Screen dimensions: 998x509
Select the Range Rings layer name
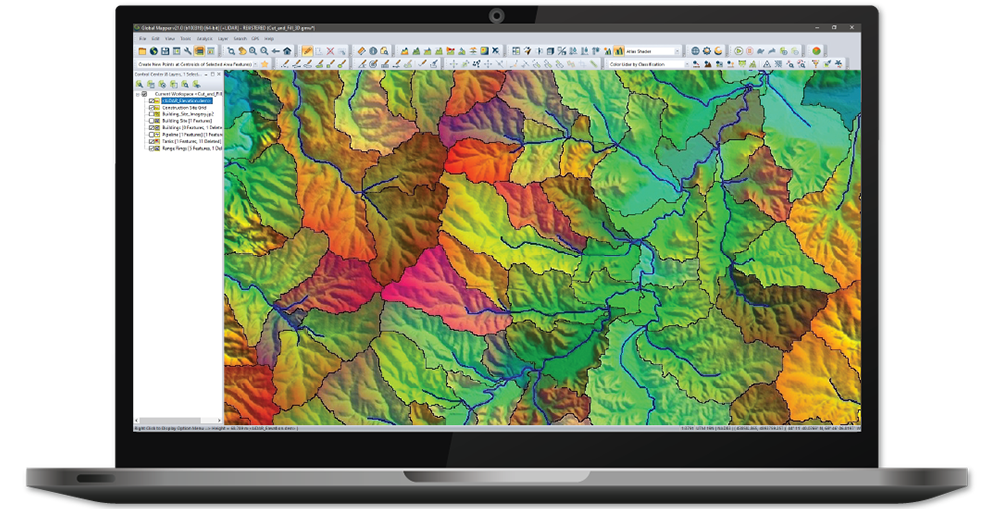192,148
